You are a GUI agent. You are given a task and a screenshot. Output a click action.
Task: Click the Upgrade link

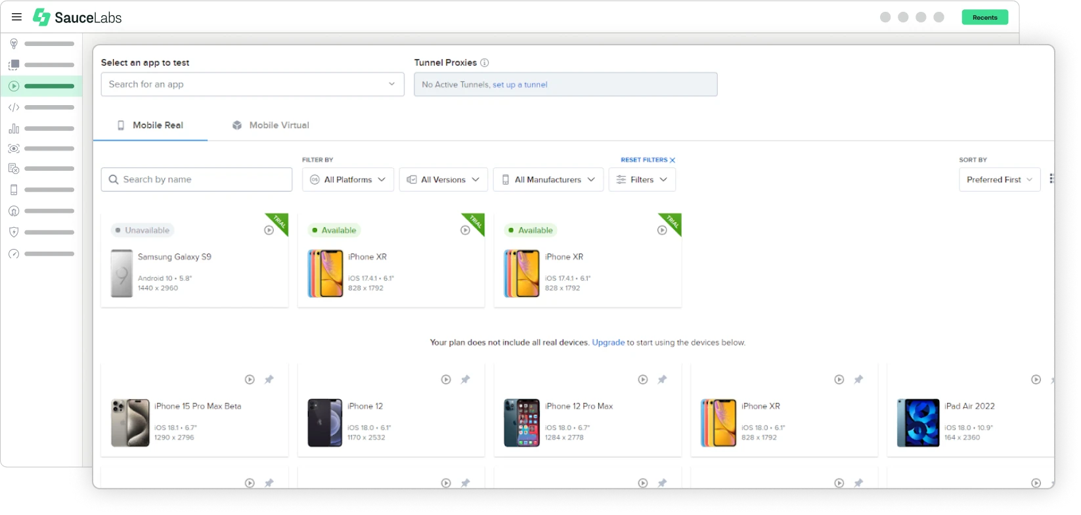coord(608,342)
